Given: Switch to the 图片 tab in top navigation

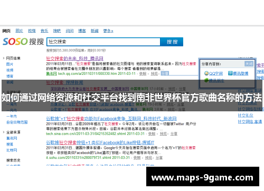Looking at the screenshot, I should click(19, 31).
